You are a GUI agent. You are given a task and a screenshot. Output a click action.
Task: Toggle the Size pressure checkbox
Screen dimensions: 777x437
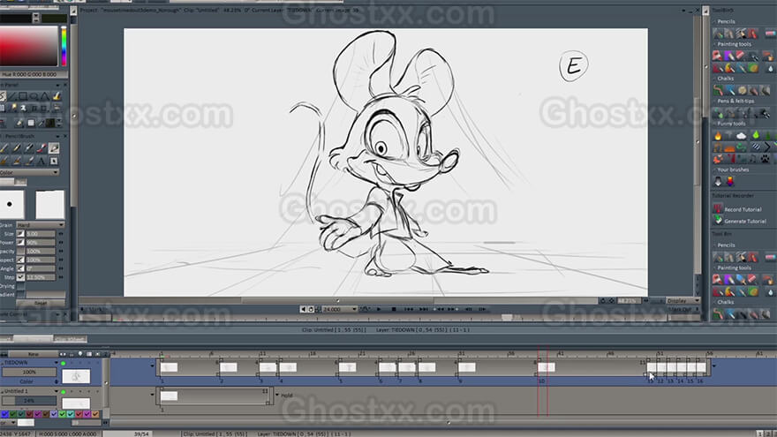(20, 234)
